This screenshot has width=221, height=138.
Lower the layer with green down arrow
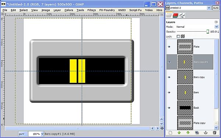[x=188, y=132]
